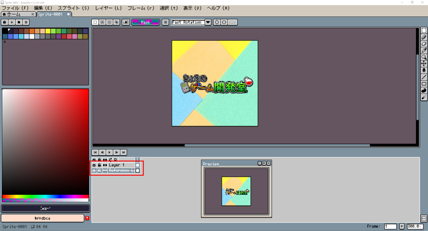Open the レイヤー (L) menu
The height and width of the screenshot is (231, 428).
point(108,8)
